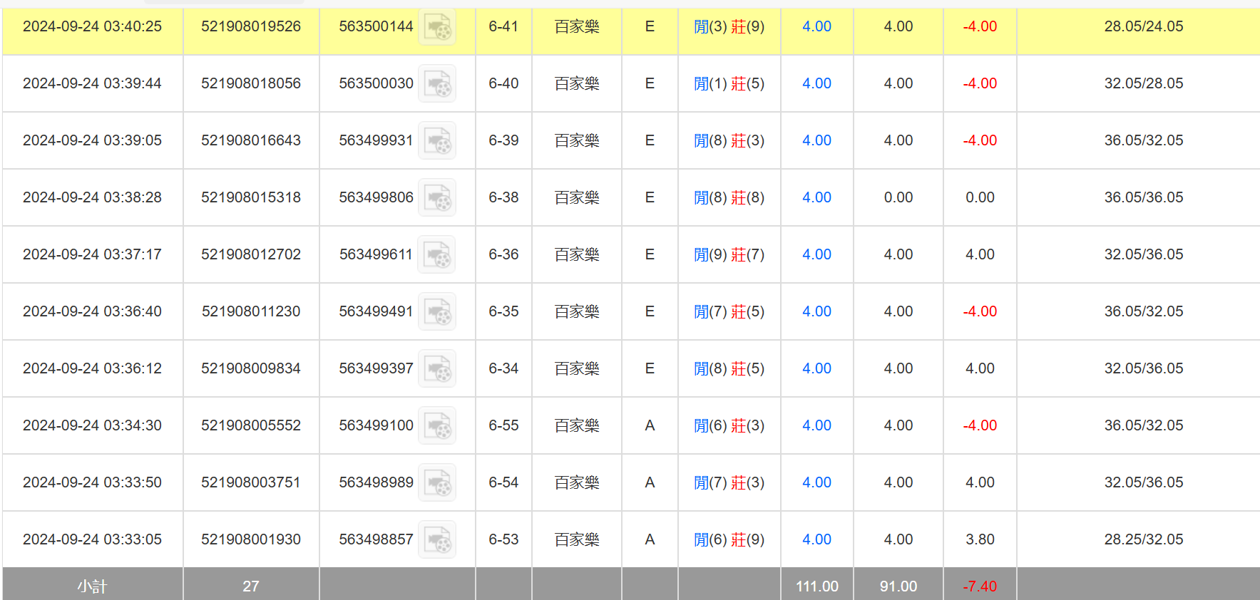Play replay icon beside round 563499806
Viewport: 1260px width, 600px height.
coord(436,198)
